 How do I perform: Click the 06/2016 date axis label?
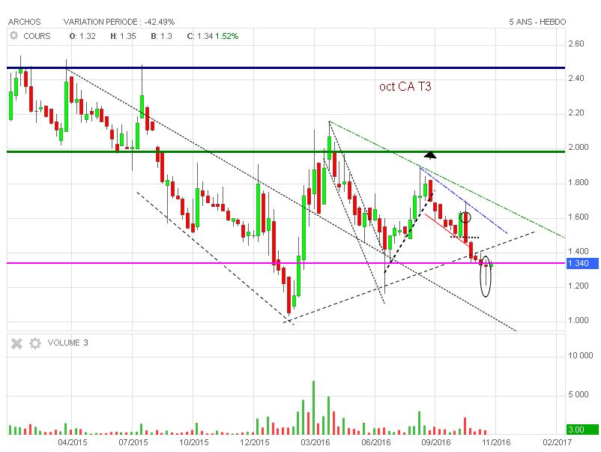click(375, 442)
